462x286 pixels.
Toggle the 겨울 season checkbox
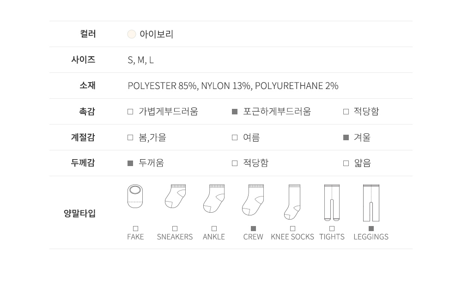346,137
